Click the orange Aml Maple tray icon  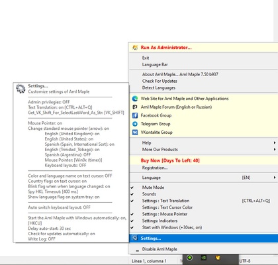pos(218,258)
